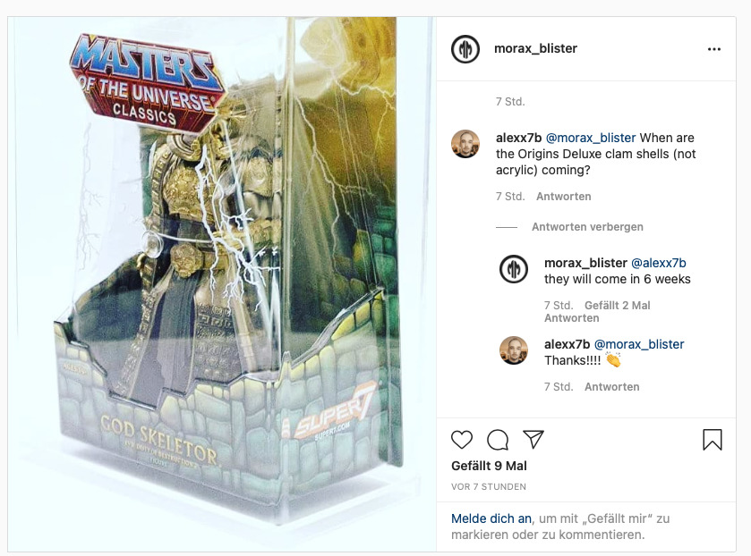Image resolution: width=751 pixels, height=556 pixels.
Task: Share the post with the paper plane icon
Action: pyautogui.click(x=533, y=439)
